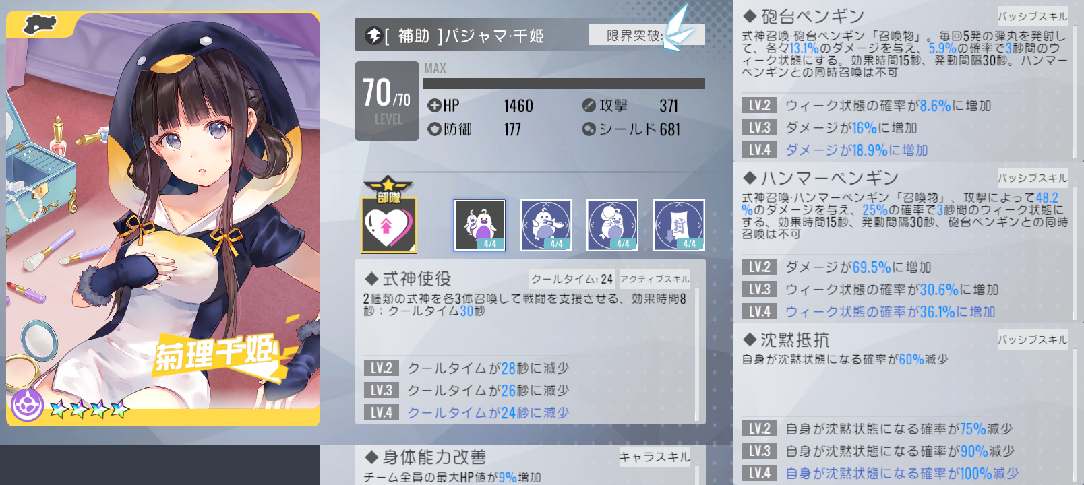Click the 身体能力改善 character skill panel
Viewport: 1084px width, 485px height.
pos(530,465)
